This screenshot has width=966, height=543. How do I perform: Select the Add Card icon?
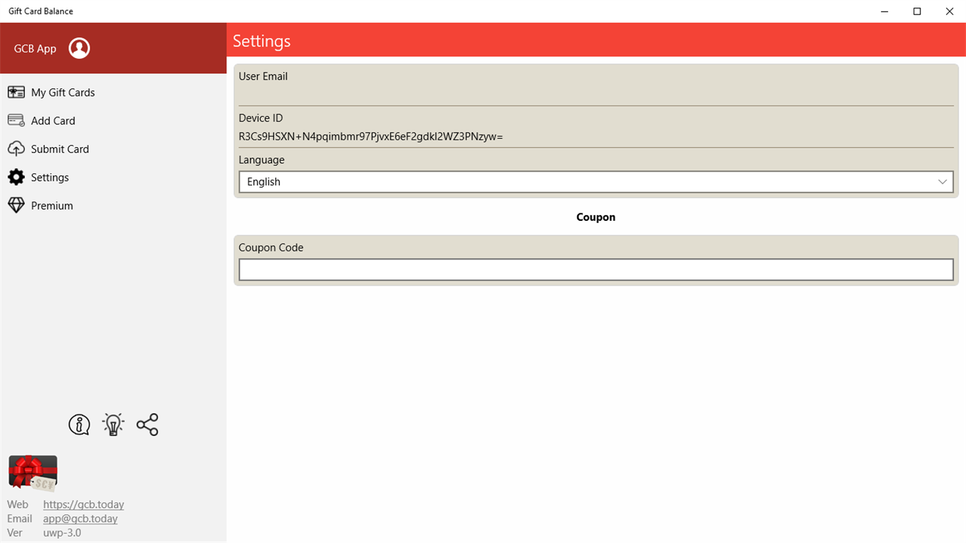pyautogui.click(x=15, y=120)
